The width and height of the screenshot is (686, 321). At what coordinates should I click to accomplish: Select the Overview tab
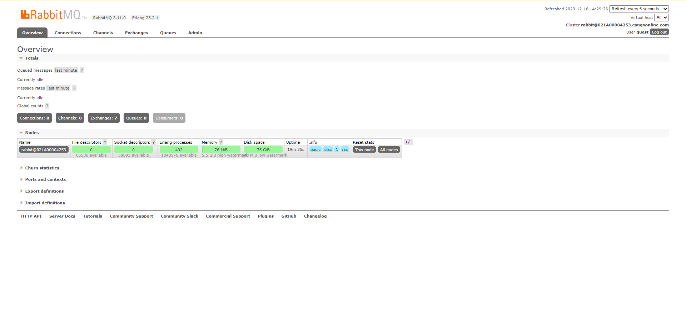pos(32,33)
